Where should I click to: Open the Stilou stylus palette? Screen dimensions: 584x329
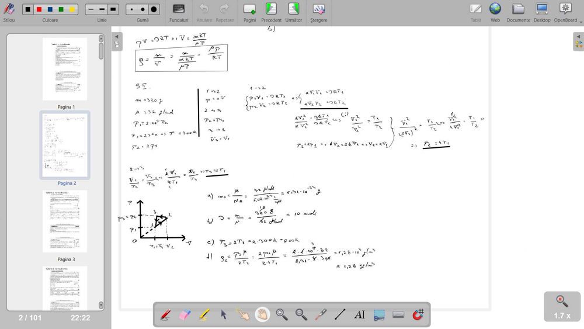(x=9, y=12)
